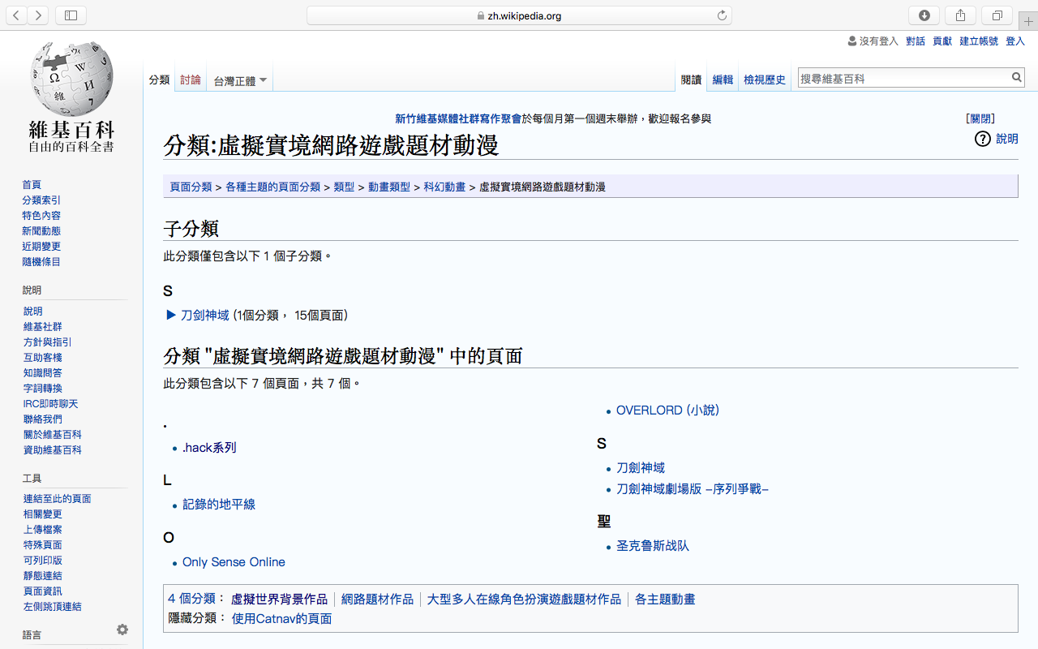The width and height of the screenshot is (1038, 649).
Task: Open the 使用Catnav的頁面 hidden category link
Action: [x=281, y=619]
